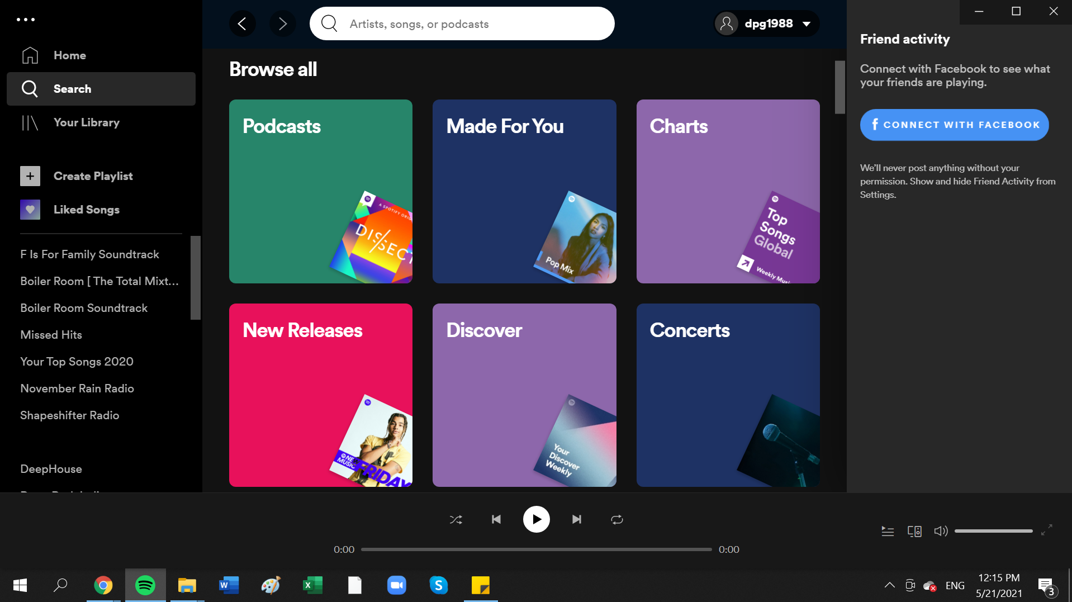
Task: Skip to previous track
Action: [496, 519]
